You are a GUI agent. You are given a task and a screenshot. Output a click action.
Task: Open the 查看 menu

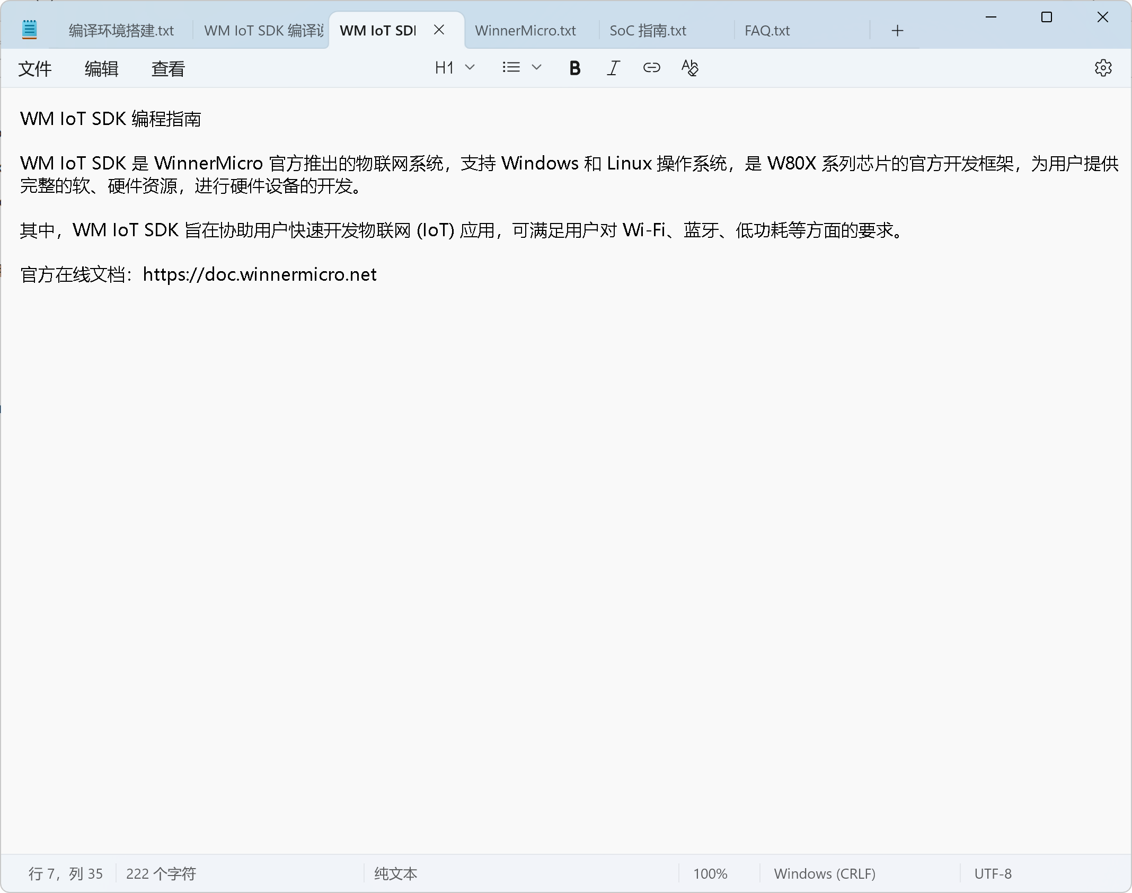coord(168,69)
